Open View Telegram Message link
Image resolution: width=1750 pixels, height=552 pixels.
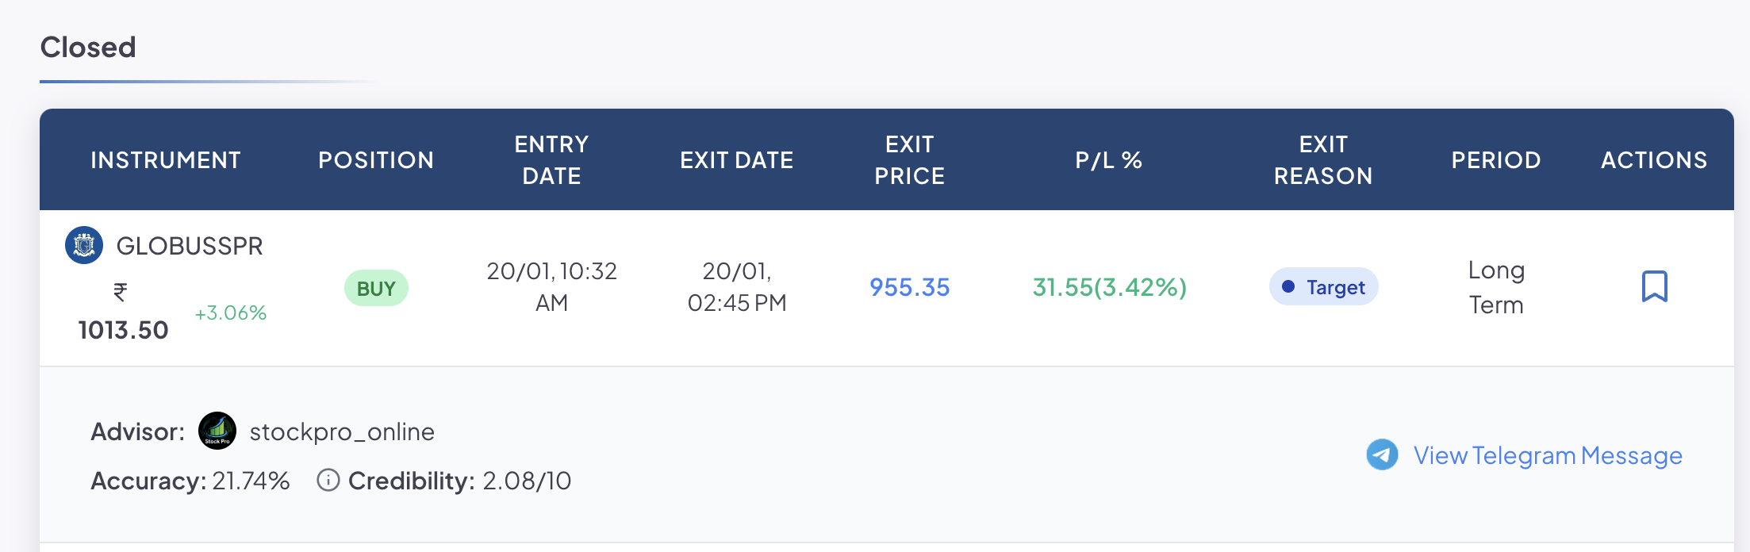[1548, 455]
